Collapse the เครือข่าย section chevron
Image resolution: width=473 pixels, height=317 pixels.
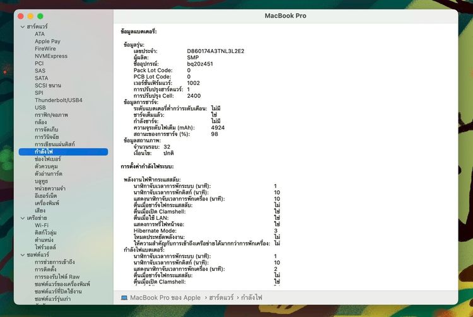[x=23, y=218]
